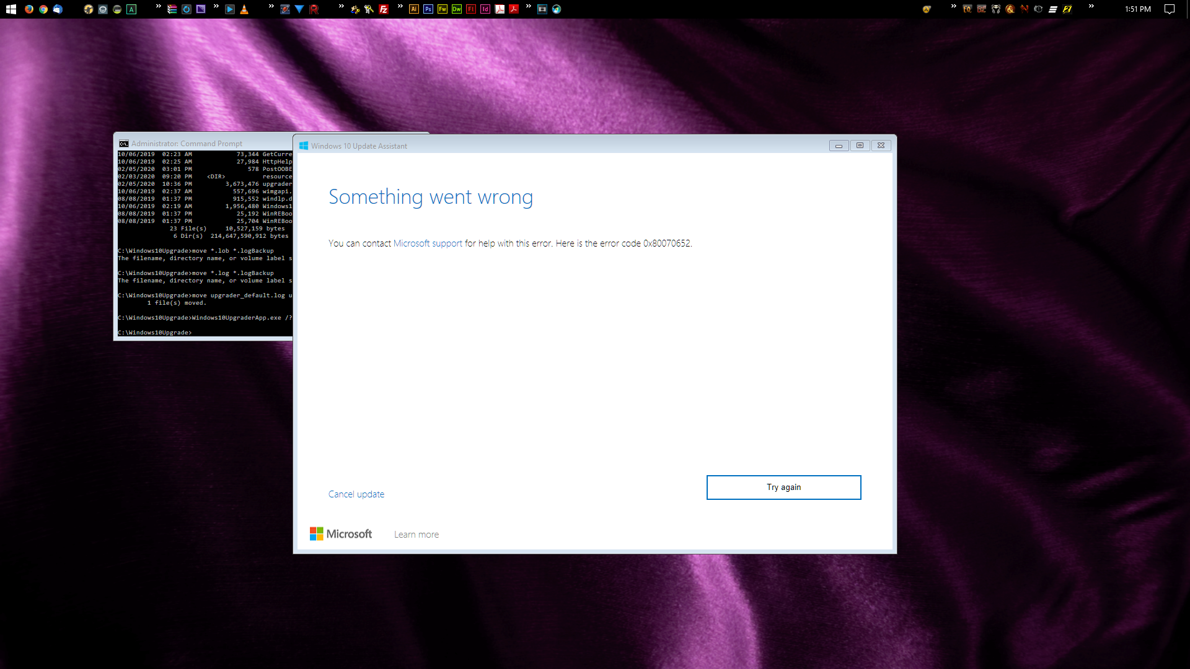Open the Microsoft support link

(x=428, y=243)
